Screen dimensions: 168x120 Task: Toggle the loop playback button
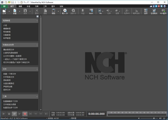click(15, 114)
